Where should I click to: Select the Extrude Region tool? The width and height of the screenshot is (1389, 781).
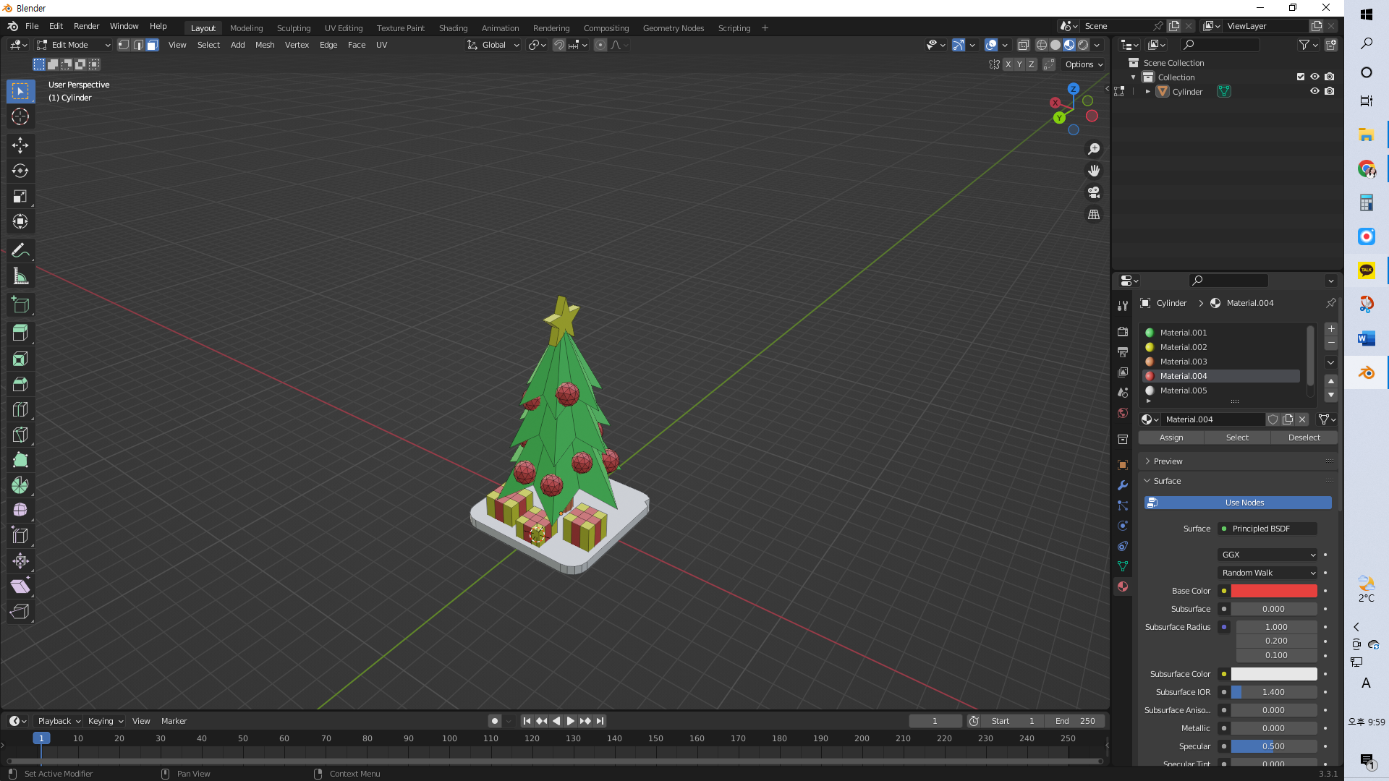pos(20,333)
